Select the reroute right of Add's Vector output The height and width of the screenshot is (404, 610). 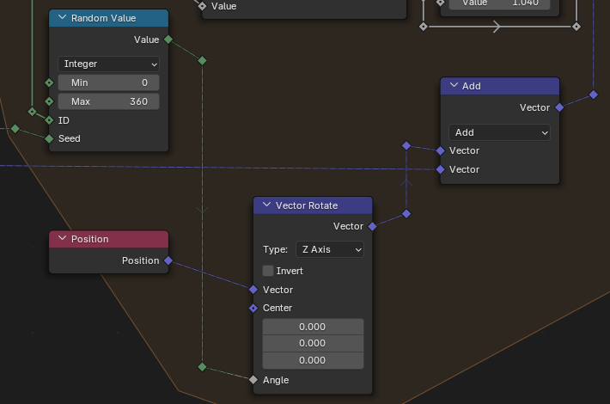coord(594,95)
